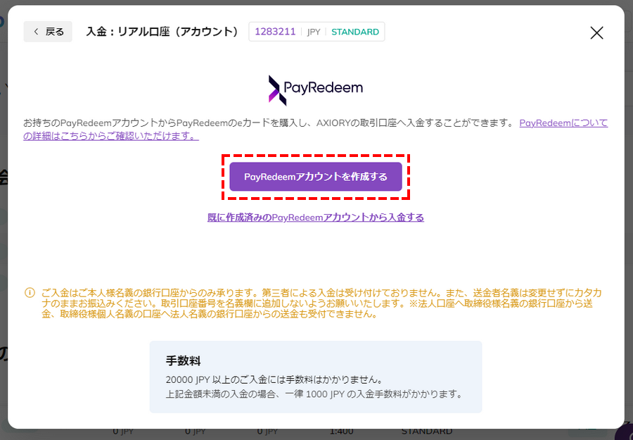The width and height of the screenshot is (633, 440).
Task: Click the orange info icon beside the notice
Action: click(x=30, y=293)
